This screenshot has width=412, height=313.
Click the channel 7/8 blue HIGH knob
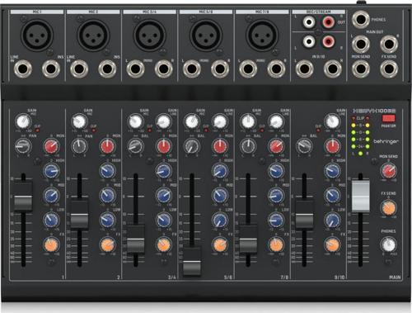pos(276,171)
